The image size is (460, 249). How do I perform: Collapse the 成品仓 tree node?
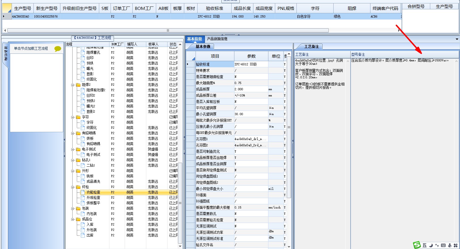(x=73, y=219)
